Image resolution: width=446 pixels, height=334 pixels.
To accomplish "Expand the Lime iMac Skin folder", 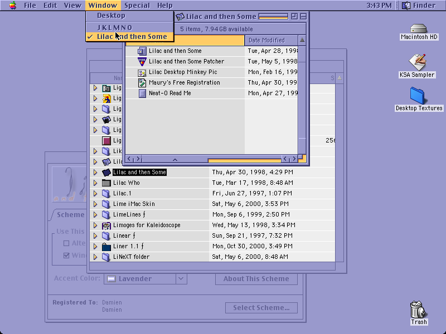I will [x=95, y=204].
